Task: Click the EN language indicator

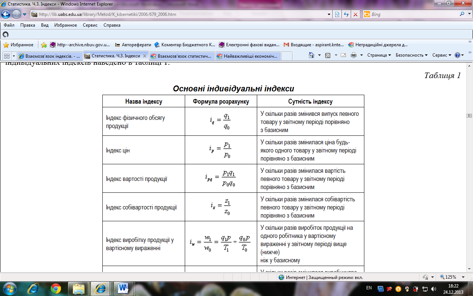Action: (369, 288)
